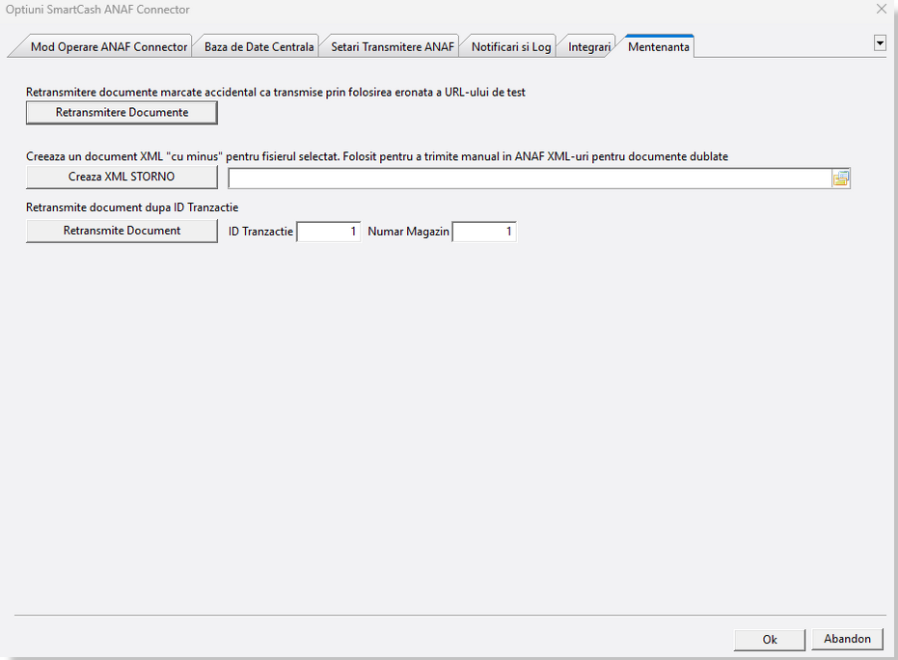The image size is (898, 660).
Task: Click the 'Retransmitere documente marcate accidental' description text
Action: coord(276,93)
